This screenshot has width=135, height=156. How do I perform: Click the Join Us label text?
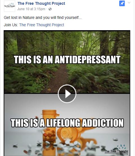[11, 25]
